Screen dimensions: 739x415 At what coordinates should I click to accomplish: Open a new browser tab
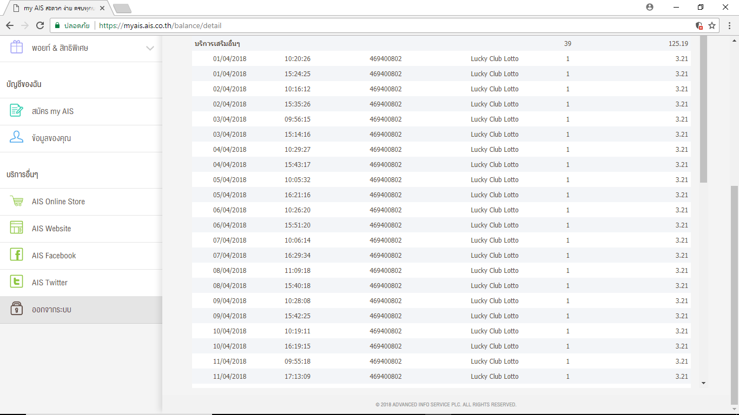[x=122, y=8]
